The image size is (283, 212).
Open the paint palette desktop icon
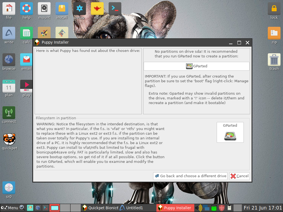tap(44, 33)
